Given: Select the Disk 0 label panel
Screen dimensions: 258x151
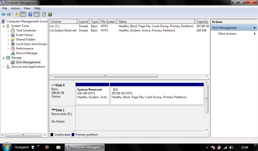Looking at the screenshot, I should [62, 93].
